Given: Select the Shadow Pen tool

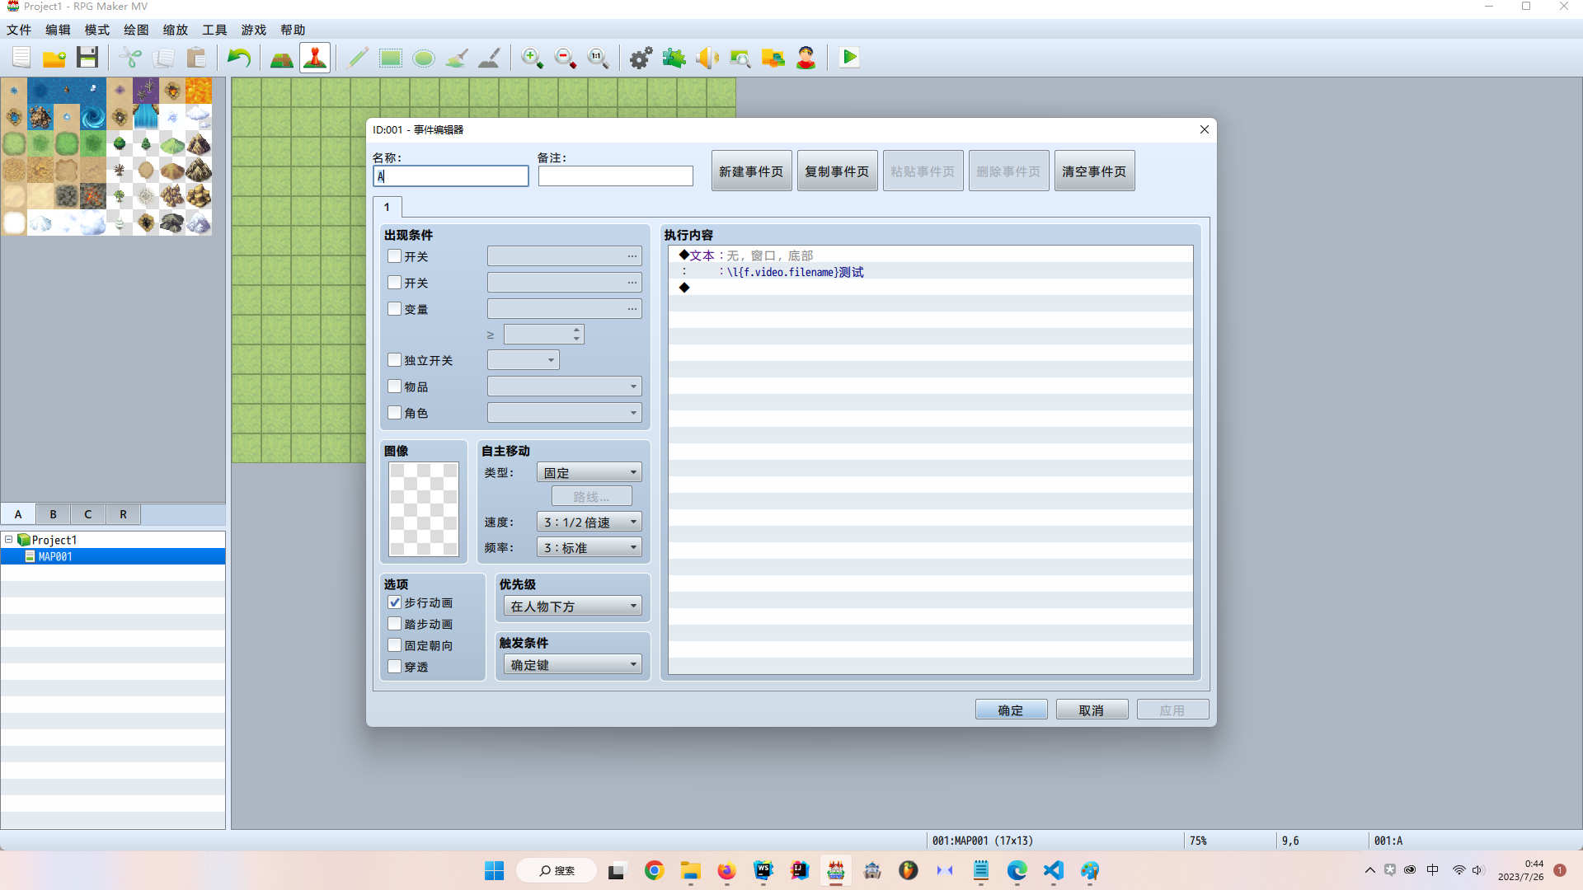Looking at the screenshot, I should click(x=490, y=58).
